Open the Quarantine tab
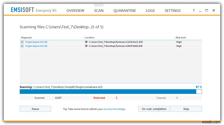 tap(125, 10)
